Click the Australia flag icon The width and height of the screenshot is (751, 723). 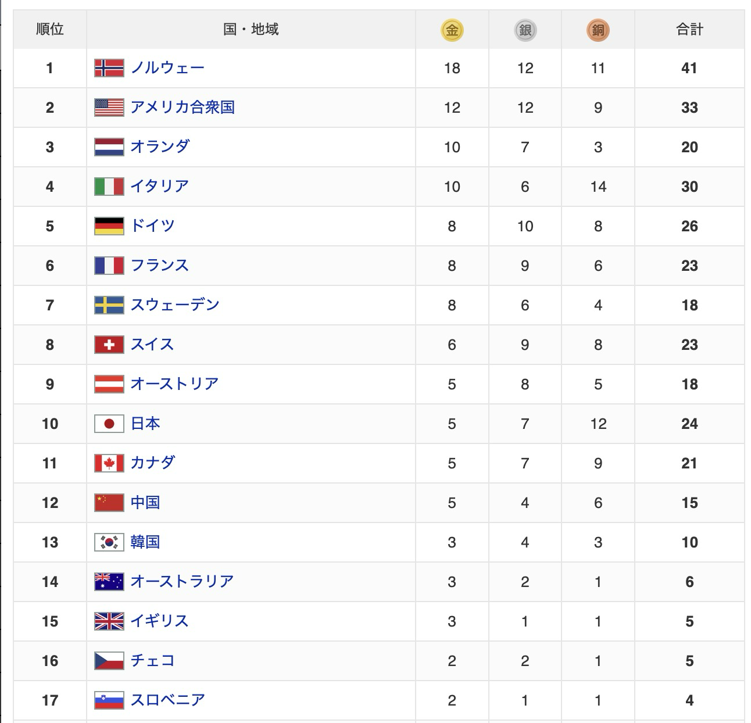109,582
